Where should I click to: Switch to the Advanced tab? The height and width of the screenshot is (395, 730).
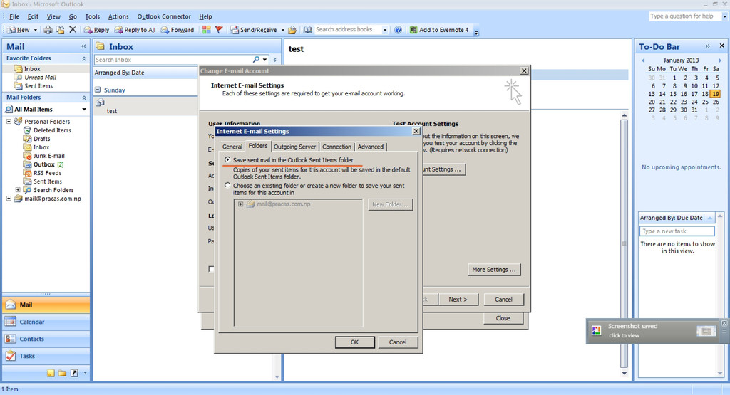[371, 147]
